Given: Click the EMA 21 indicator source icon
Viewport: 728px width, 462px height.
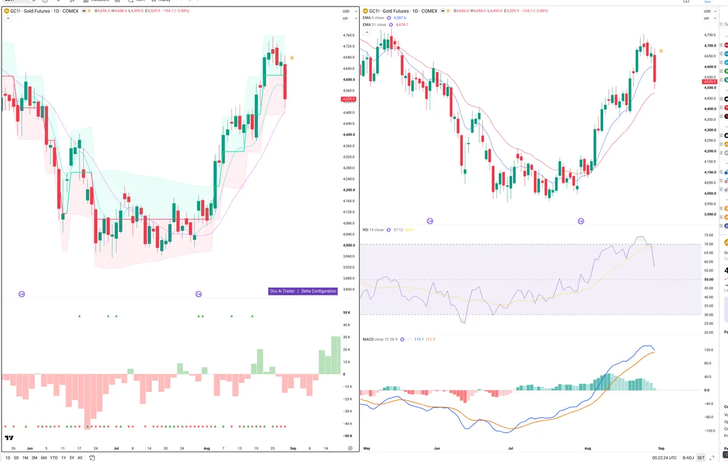Looking at the screenshot, I should [391, 25].
